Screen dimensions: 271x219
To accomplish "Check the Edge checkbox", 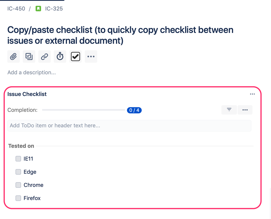I will (x=18, y=172).
